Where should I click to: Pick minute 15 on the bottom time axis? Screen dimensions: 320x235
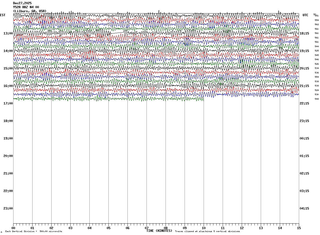click(299, 228)
